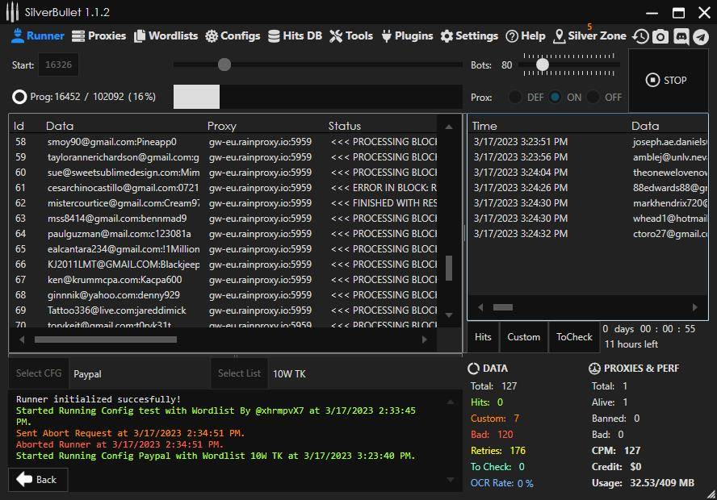Click the Bots slider handle
Viewport: 717px width, 500px height.
pos(543,65)
